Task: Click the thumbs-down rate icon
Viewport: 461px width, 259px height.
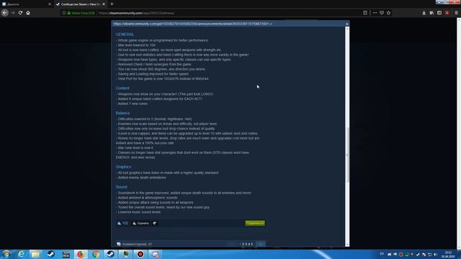Action: click(x=155, y=223)
